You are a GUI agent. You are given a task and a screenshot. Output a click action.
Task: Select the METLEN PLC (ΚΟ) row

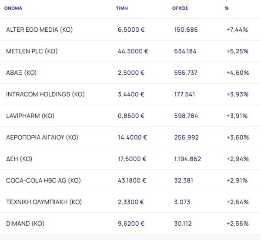[32, 51]
